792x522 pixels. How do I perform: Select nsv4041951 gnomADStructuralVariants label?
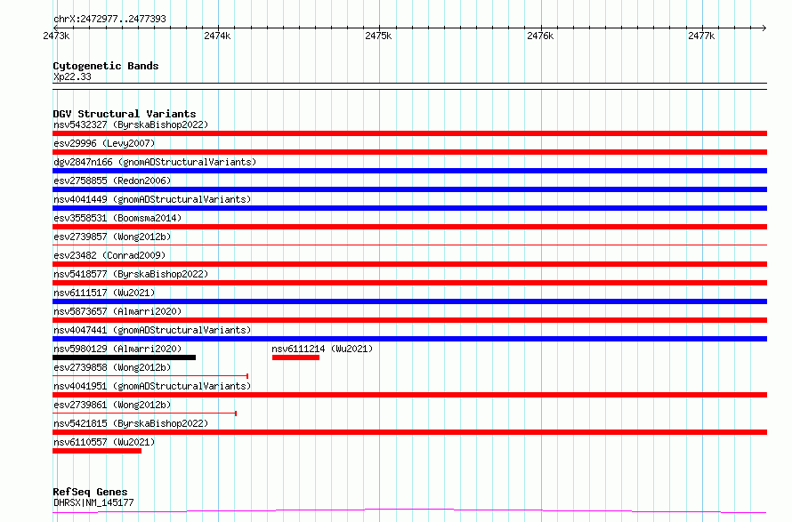point(152,386)
